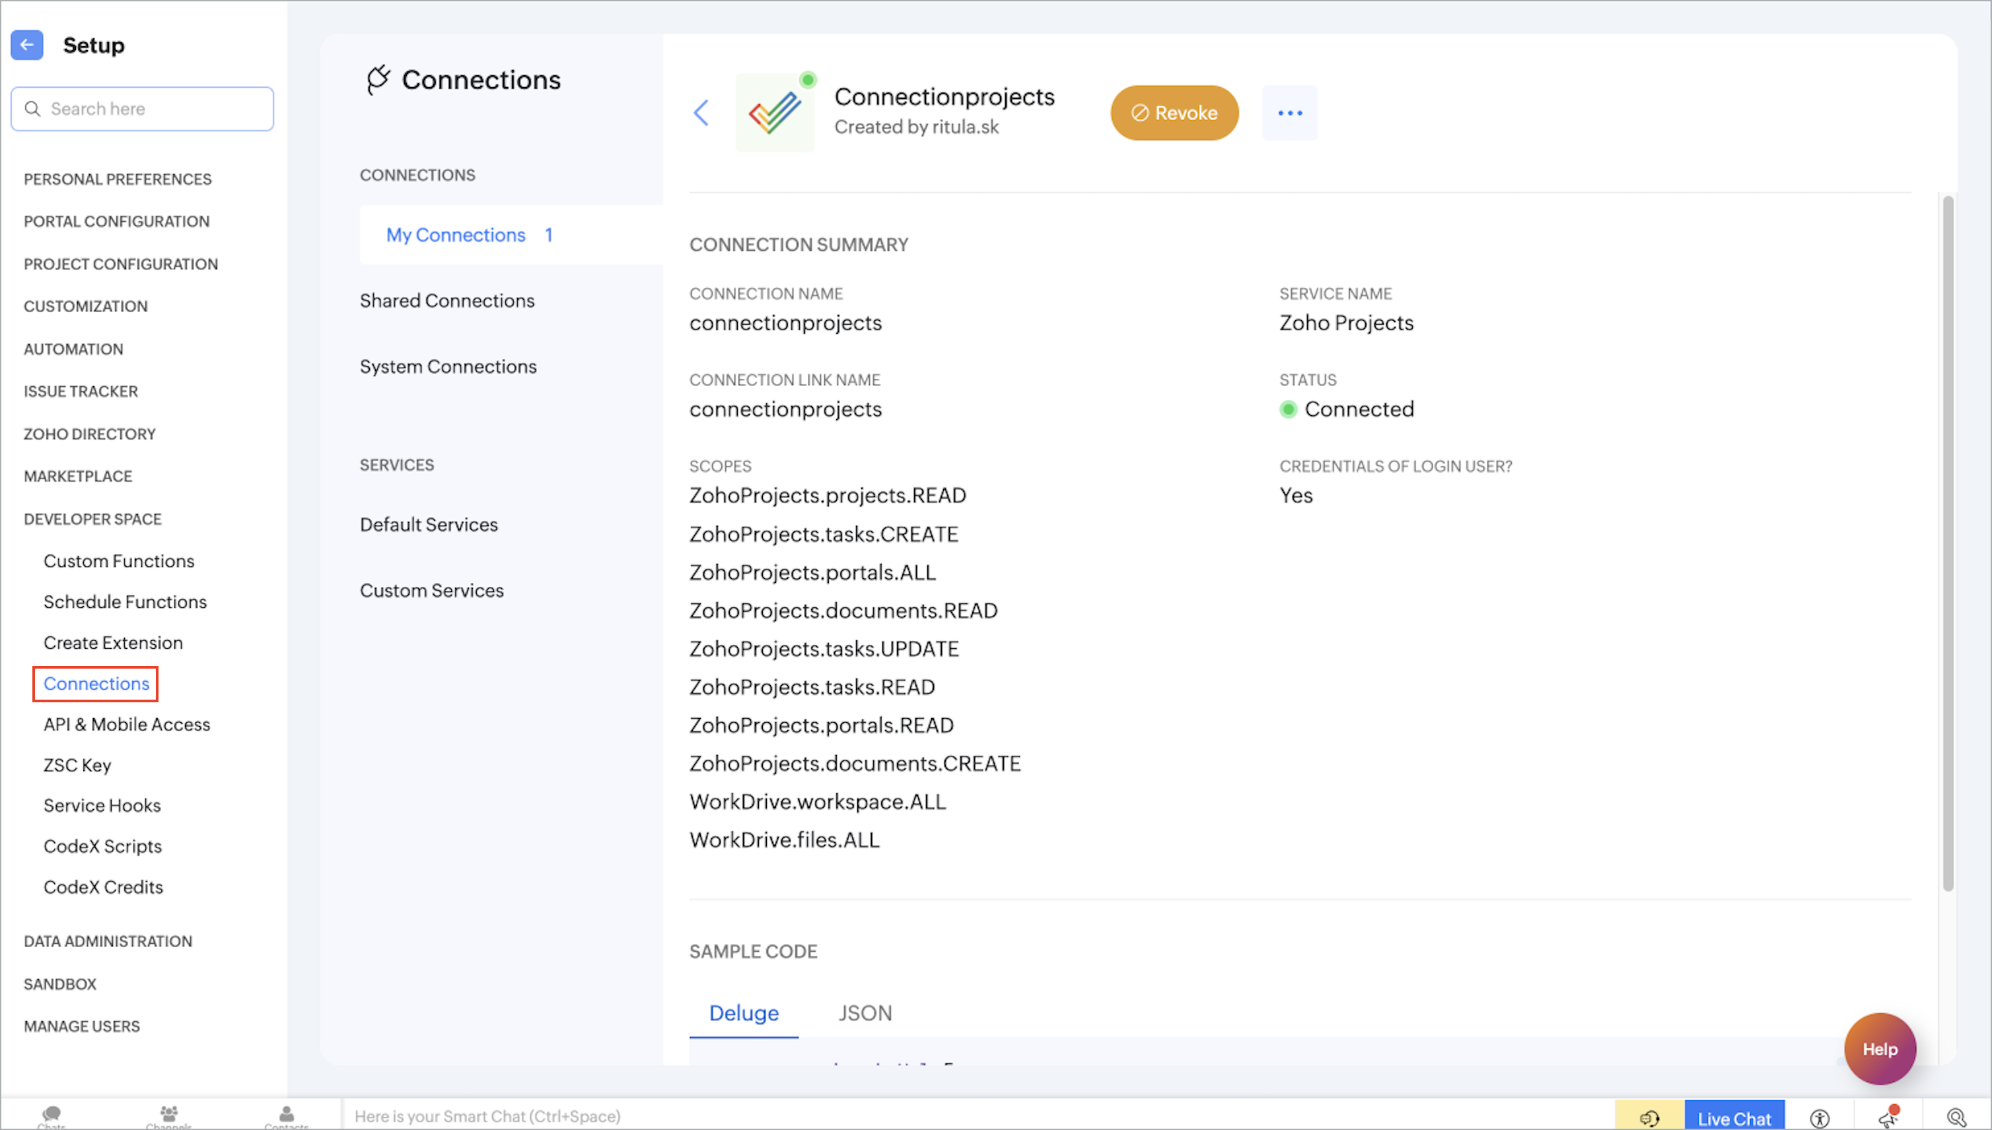Select the Deluge sample code tab

743,1013
